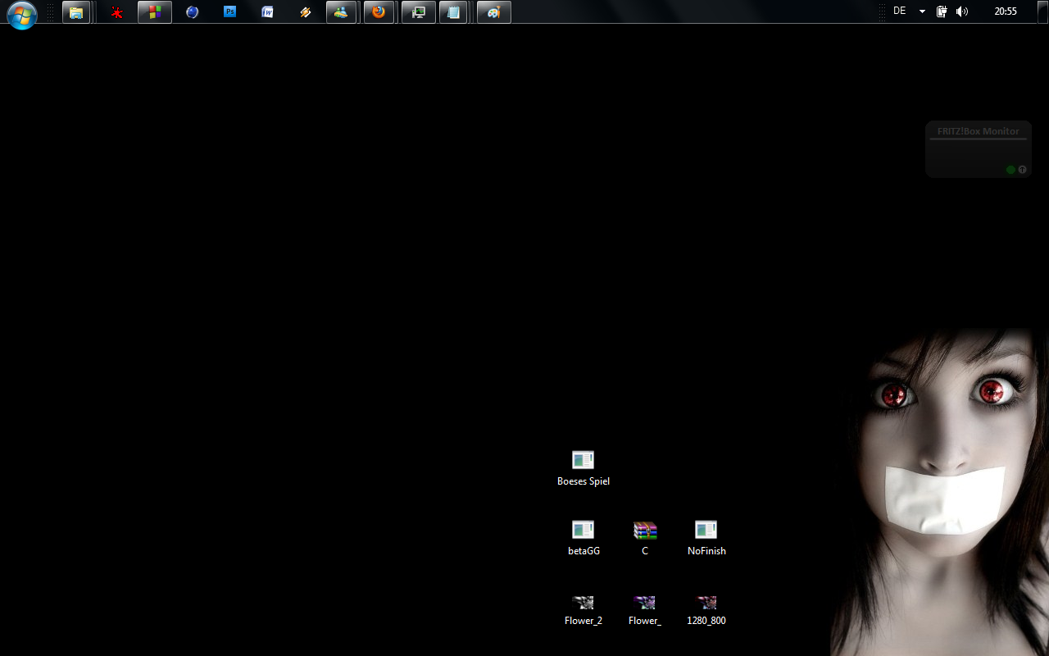Screen dimensions: 1049x656
Task: Select the 1280_800 image thumbnail
Action: 706,603
